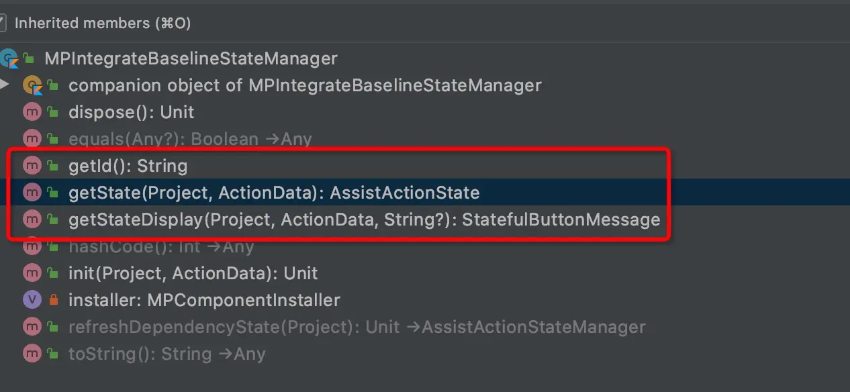Click the property icon beside installer

[x=32, y=300]
